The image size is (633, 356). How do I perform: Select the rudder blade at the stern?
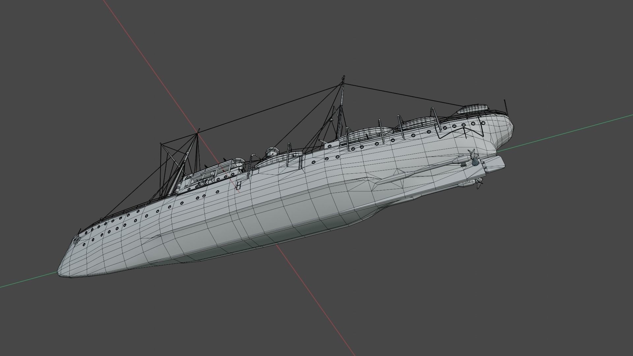494,164
